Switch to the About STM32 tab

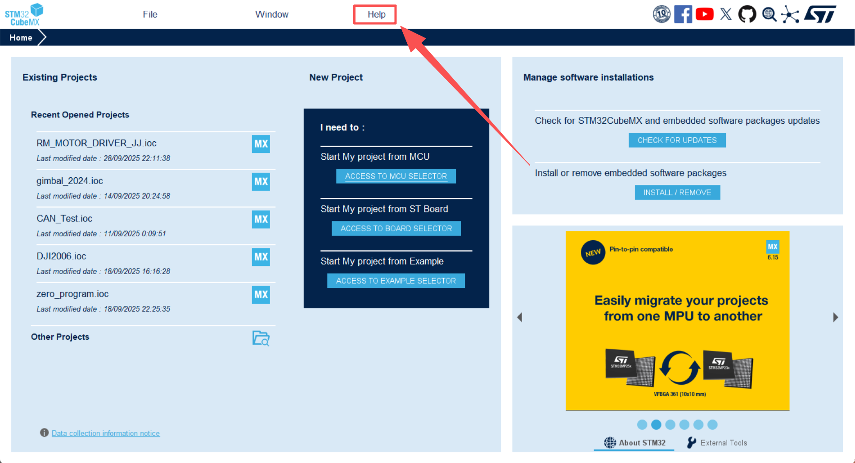[x=634, y=443]
